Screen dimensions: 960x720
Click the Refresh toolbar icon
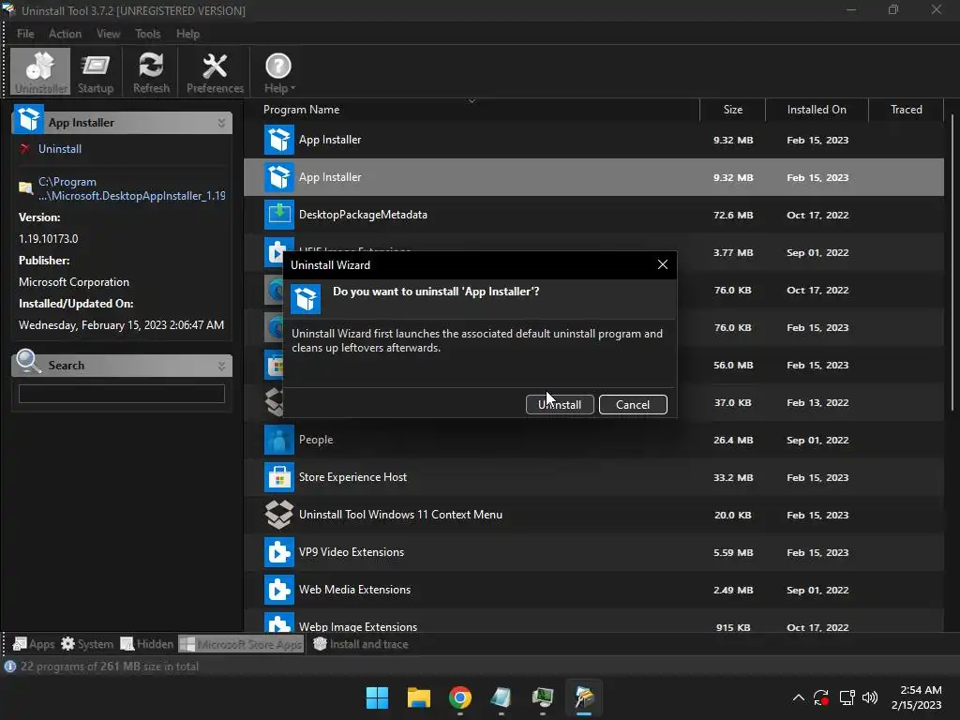pyautogui.click(x=151, y=72)
